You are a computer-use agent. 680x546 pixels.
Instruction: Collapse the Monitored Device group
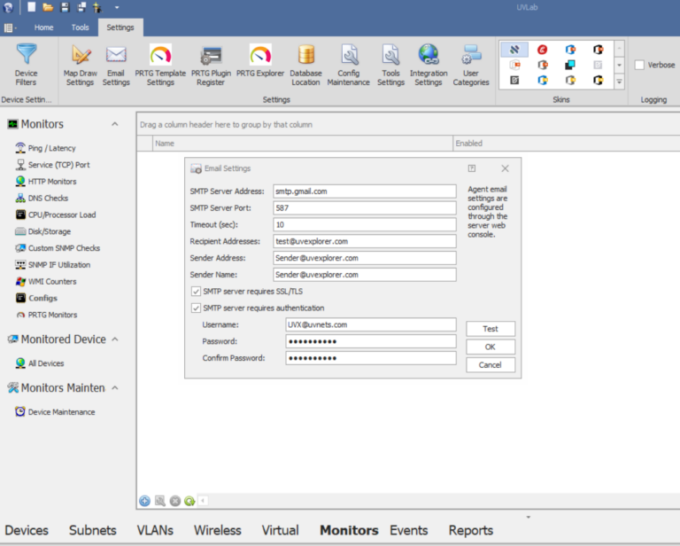[115, 339]
